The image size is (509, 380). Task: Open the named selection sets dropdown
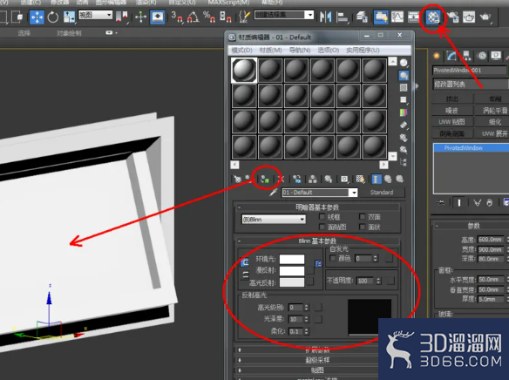click(x=310, y=15)
